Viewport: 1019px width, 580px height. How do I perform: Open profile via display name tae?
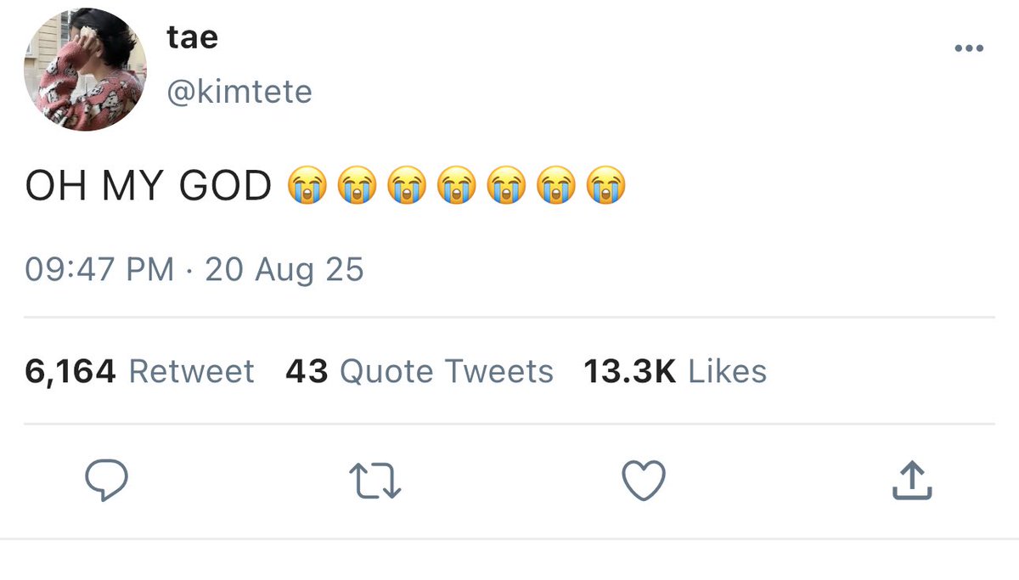[x=192, y=38]
